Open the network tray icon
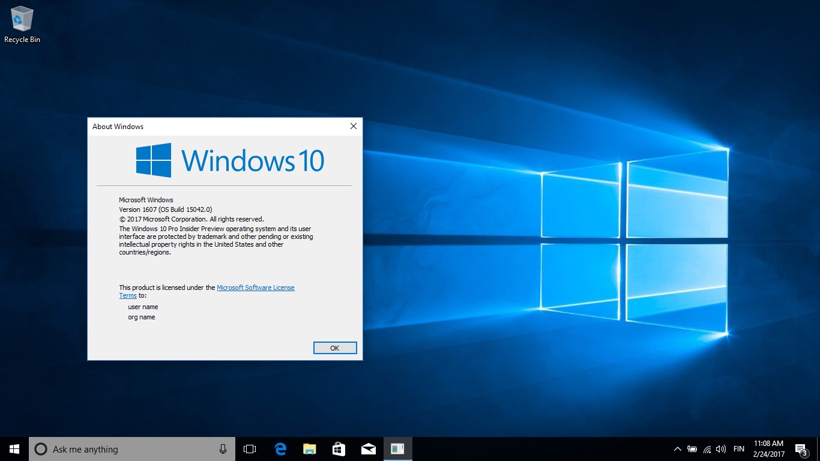Image resolution: width=820 pixels, height=461 pixels. pos(707,449)
